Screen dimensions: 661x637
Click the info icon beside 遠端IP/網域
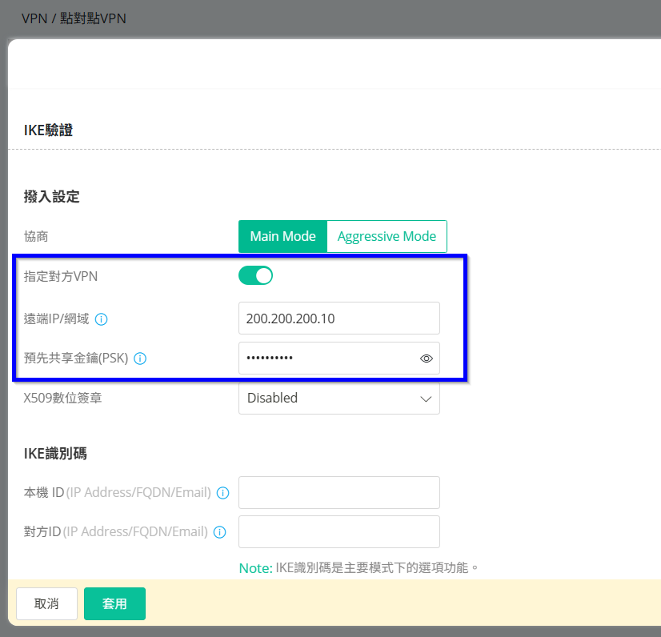point(102,319)
